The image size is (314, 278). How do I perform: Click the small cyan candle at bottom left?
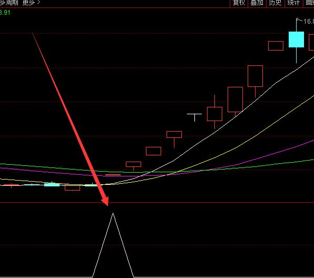pyautogui.click(x=52, y=184)
